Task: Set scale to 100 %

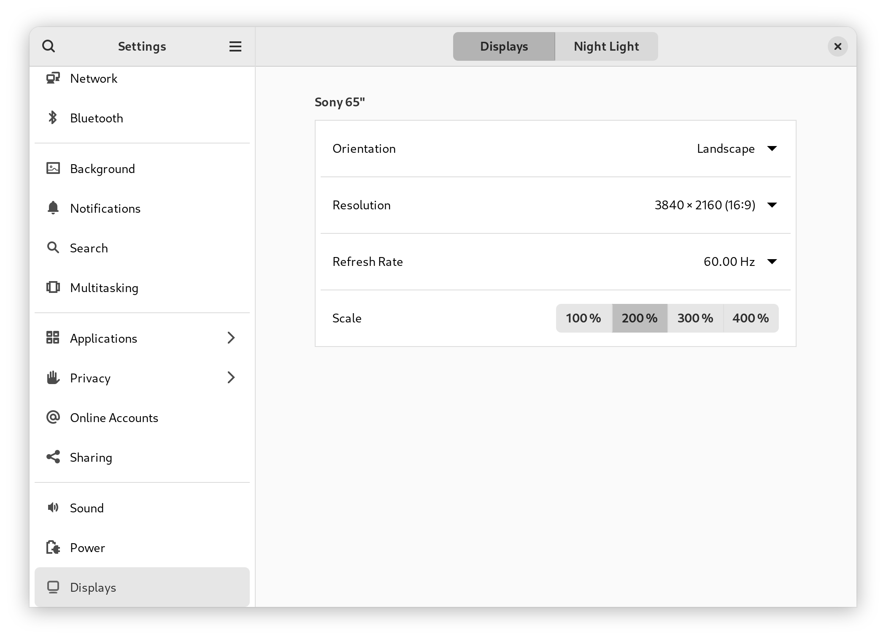Action: point(584,318)
